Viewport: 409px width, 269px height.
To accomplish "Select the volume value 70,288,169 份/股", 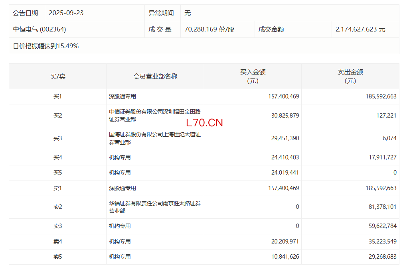I will click(x=209, y=29).
